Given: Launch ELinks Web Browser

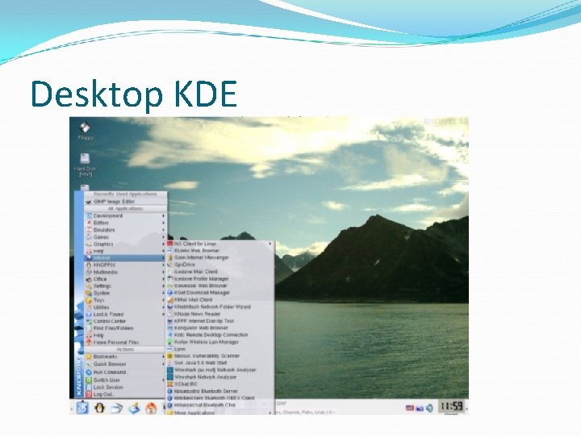Looking at the screenshot, I should click(220, 250).
